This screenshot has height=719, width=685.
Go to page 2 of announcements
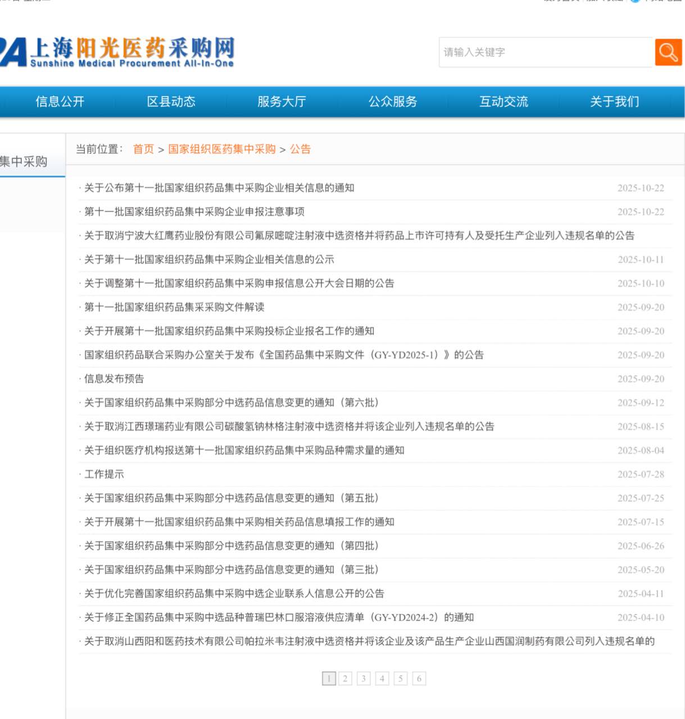point(345,679)
